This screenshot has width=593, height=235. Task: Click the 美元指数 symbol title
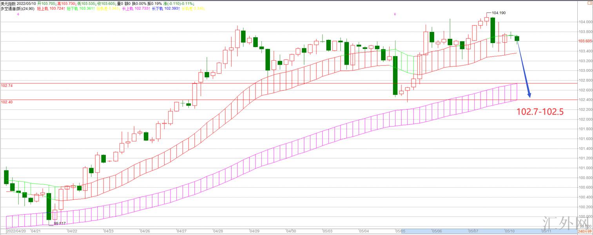[x=8, y=3]
